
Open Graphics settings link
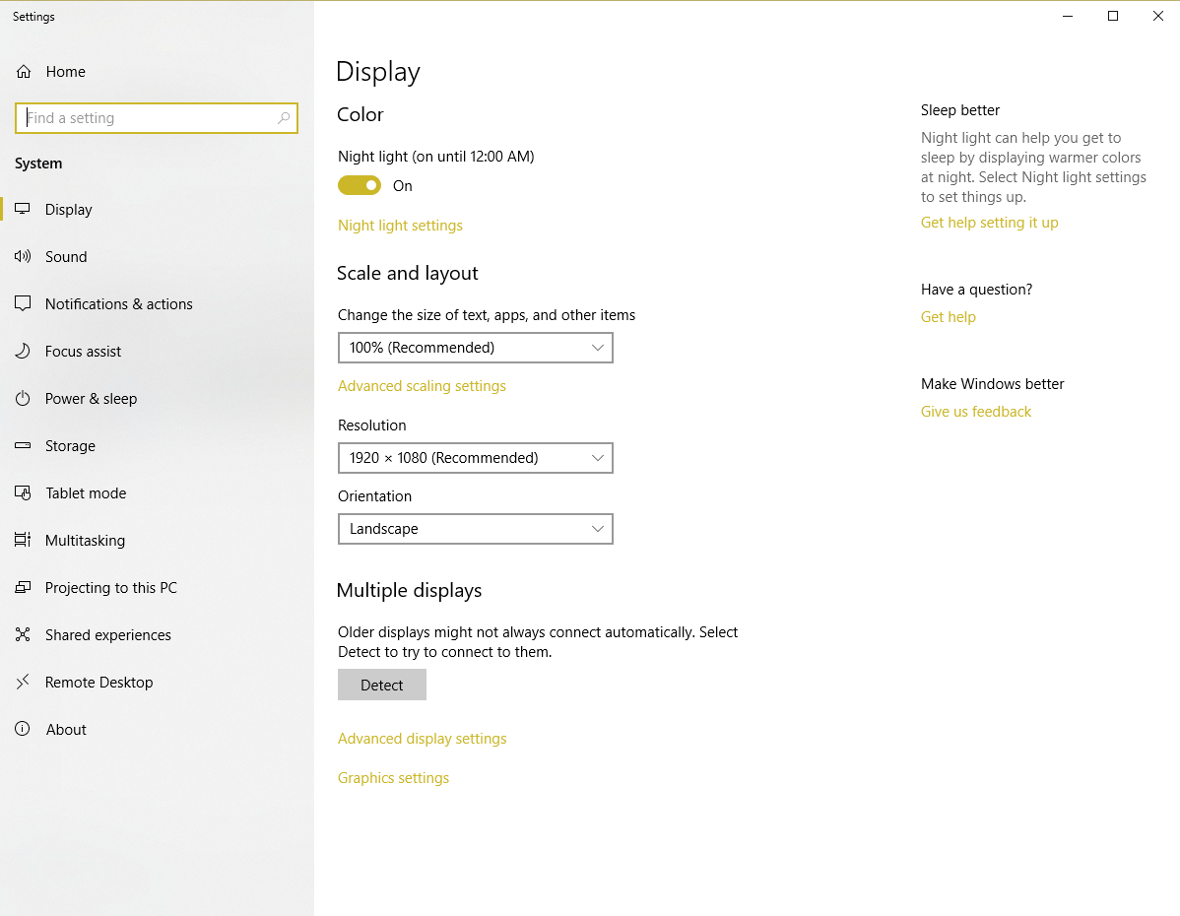tap(394, 778)
